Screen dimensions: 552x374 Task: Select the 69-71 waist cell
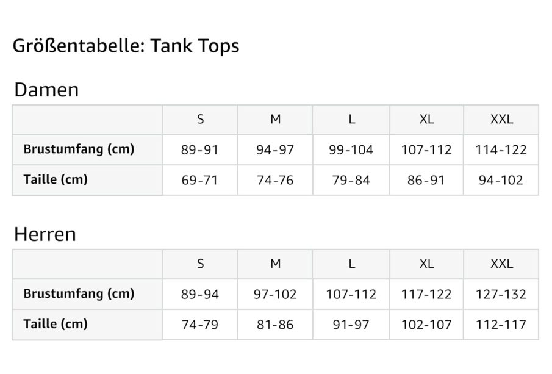click(x=199, y=181)
